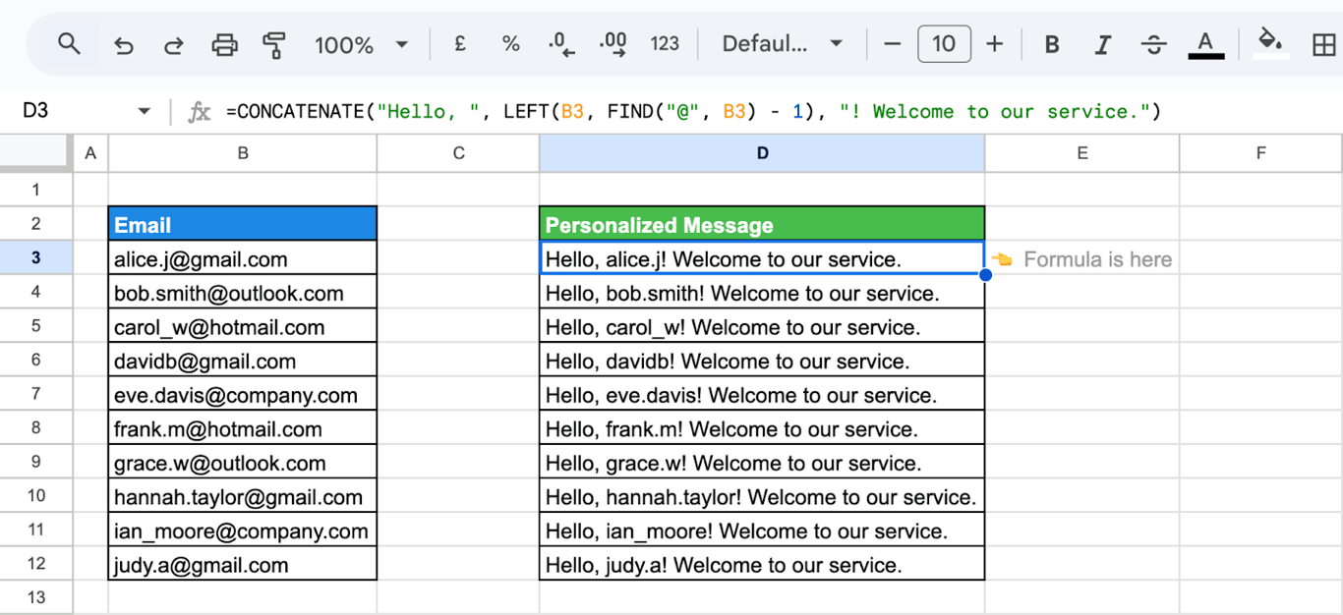Select column A header
This screenshot has width=1343, height=615.
90,152
